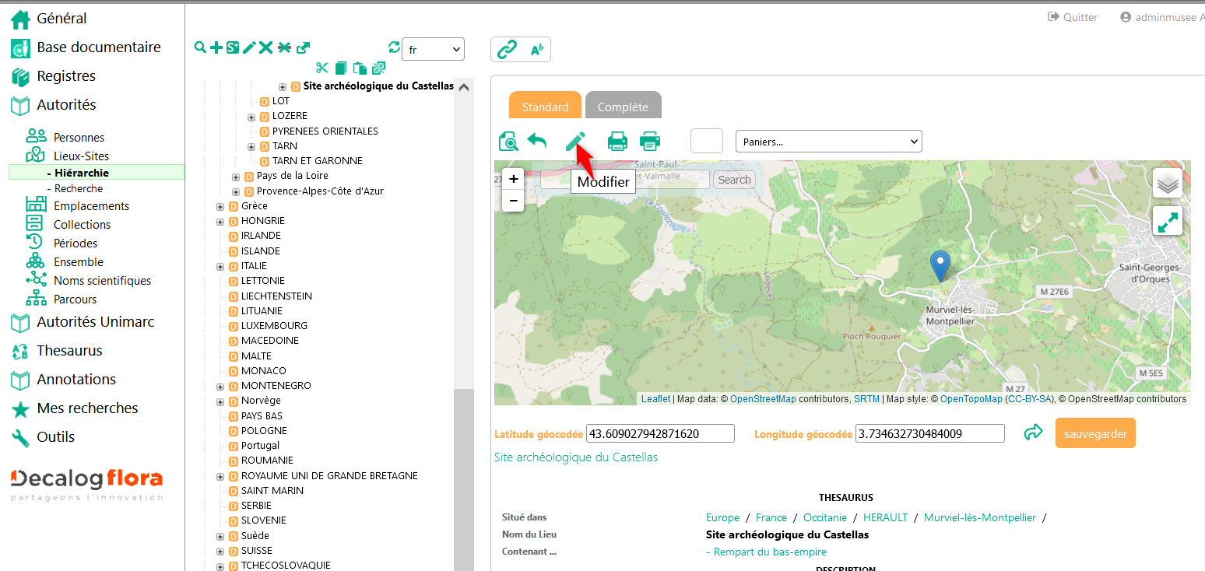1205x571 pixels.
Task: Click the refresh icon beside language selector
Action: tap(394, 47)
